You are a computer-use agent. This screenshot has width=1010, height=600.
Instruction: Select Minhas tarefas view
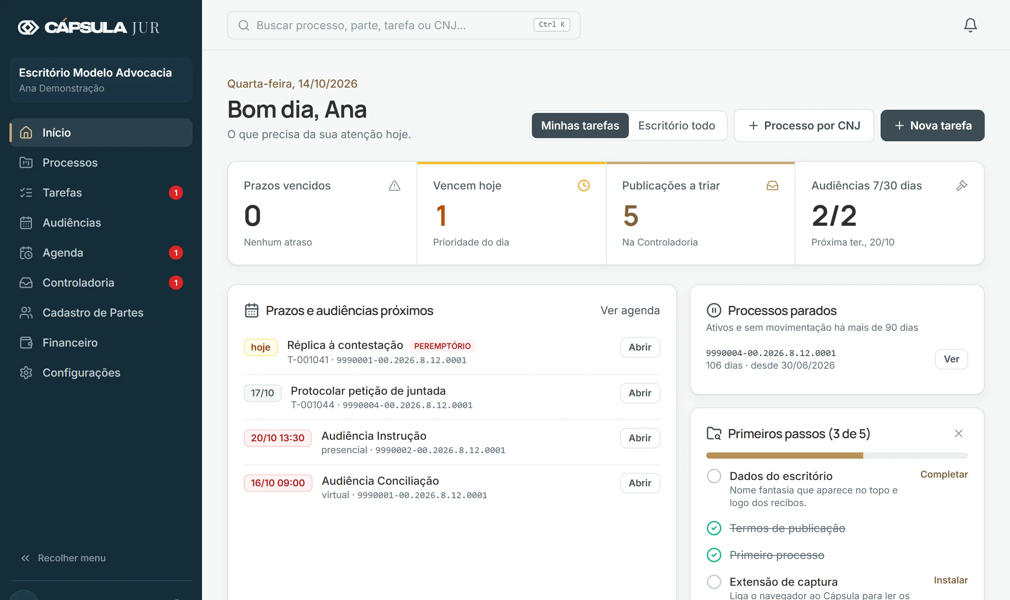580,126
